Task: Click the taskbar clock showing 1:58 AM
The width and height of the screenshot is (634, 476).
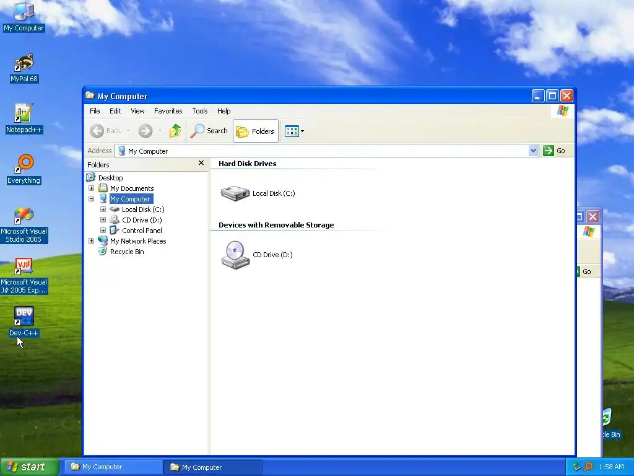Action: 611,467
